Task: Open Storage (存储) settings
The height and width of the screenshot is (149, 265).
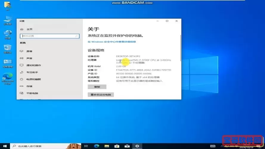Action: pos(29,86)
